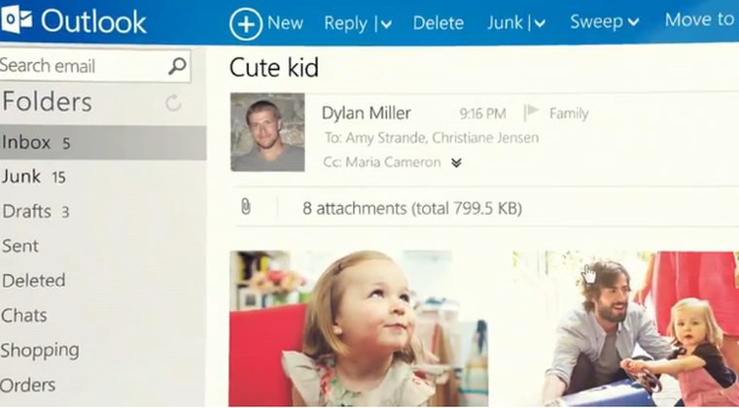This screenshot has width=739, height=408.
Task: Expand the Reply dropdown arrow
Action: point(386,23)
